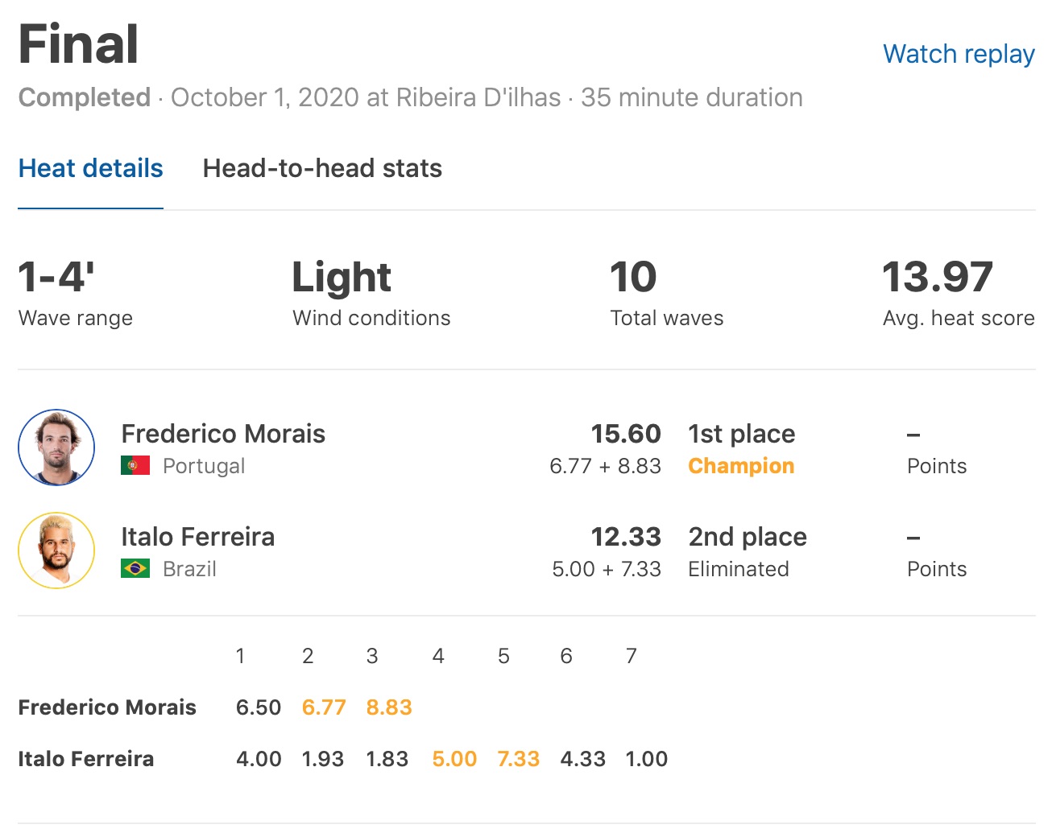The width and height of the screenshot is (1052, 837).
Task: Click the 13.97 average heat score
Action: [x=937, y=278]
